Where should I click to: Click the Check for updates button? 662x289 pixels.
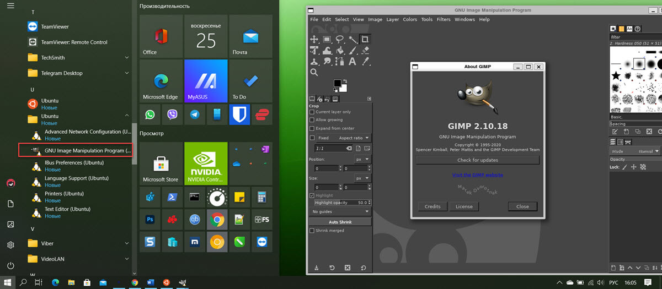pos(477,160)
